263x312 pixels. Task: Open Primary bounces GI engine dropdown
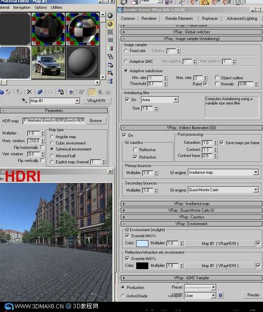[x=256, y=172]
